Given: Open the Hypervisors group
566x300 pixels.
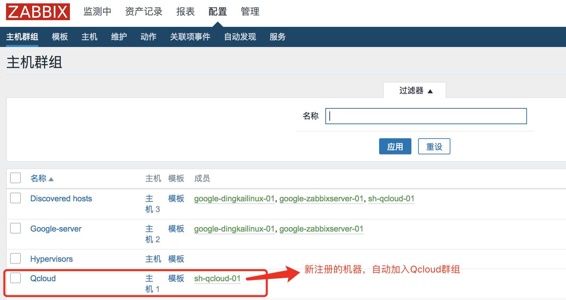Looking at the screenshot, I should click(x=51, y=259).
